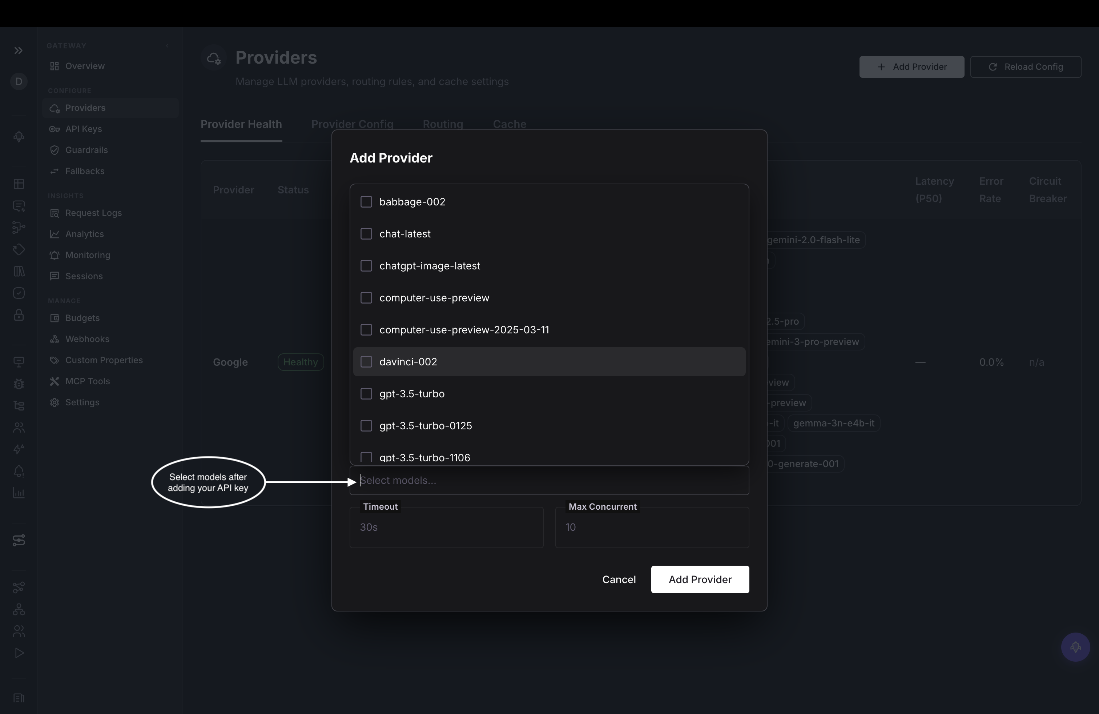Click the padlock icon in icon rail
1099x714 pixels.
(x=19, y=315)
